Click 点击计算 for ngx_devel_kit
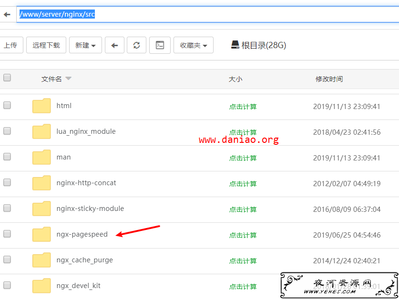399x299 pixels. tap(243, 287)
